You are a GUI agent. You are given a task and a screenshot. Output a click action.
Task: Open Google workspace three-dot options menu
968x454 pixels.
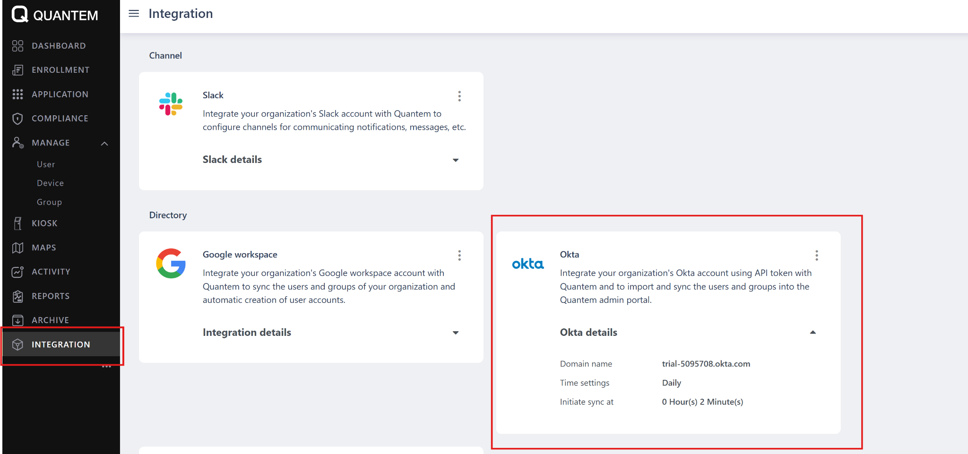click(459, 256)
